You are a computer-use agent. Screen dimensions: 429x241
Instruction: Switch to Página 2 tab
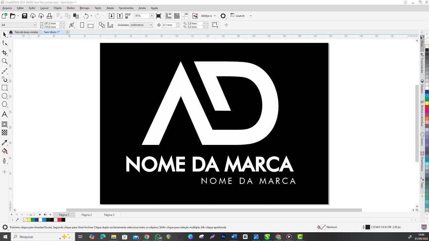click(x=86, y=215)
